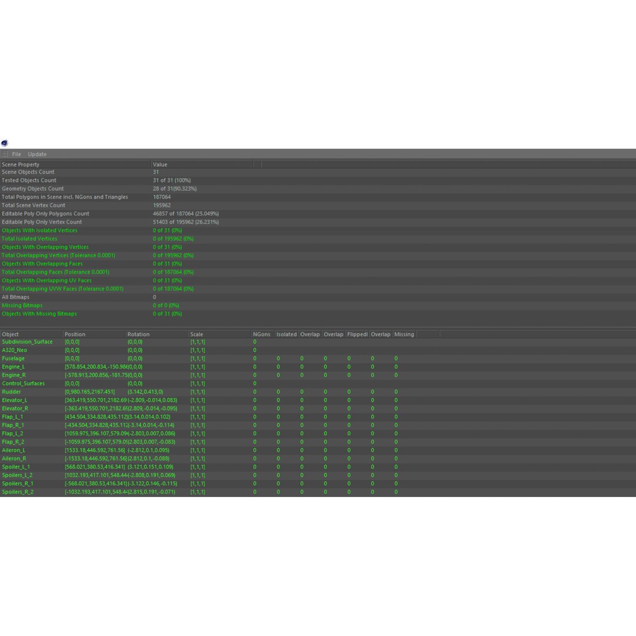Image resolution: width=636 pixels, height=636 pixels.
Task: Select the Flap_R_1 object row
Action: pos(318,425)
